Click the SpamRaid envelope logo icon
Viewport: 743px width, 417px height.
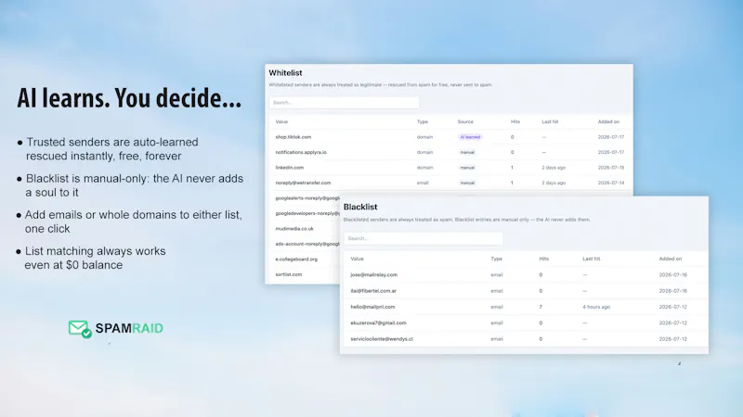click(80, 329)
